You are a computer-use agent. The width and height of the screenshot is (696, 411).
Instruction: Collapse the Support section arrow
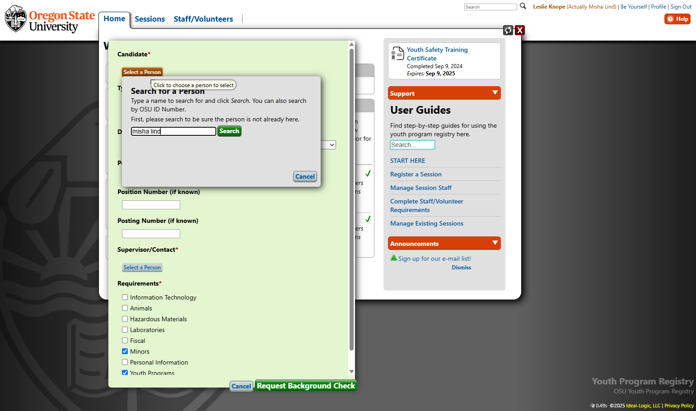click(495, 93)
